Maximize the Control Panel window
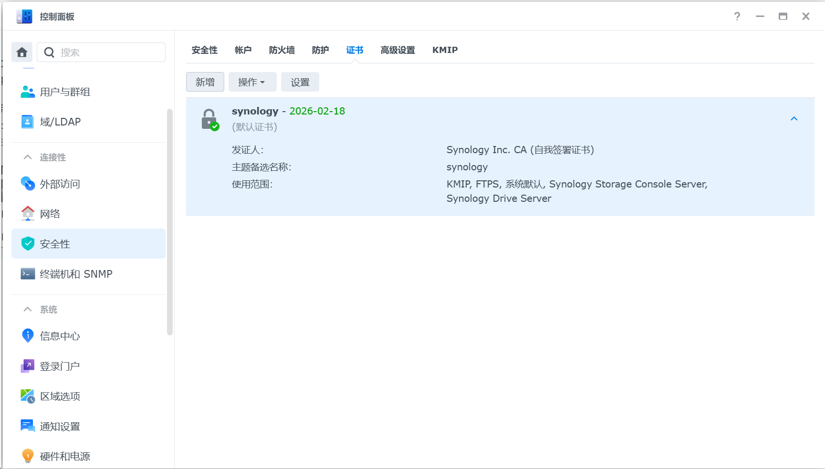 783,17
